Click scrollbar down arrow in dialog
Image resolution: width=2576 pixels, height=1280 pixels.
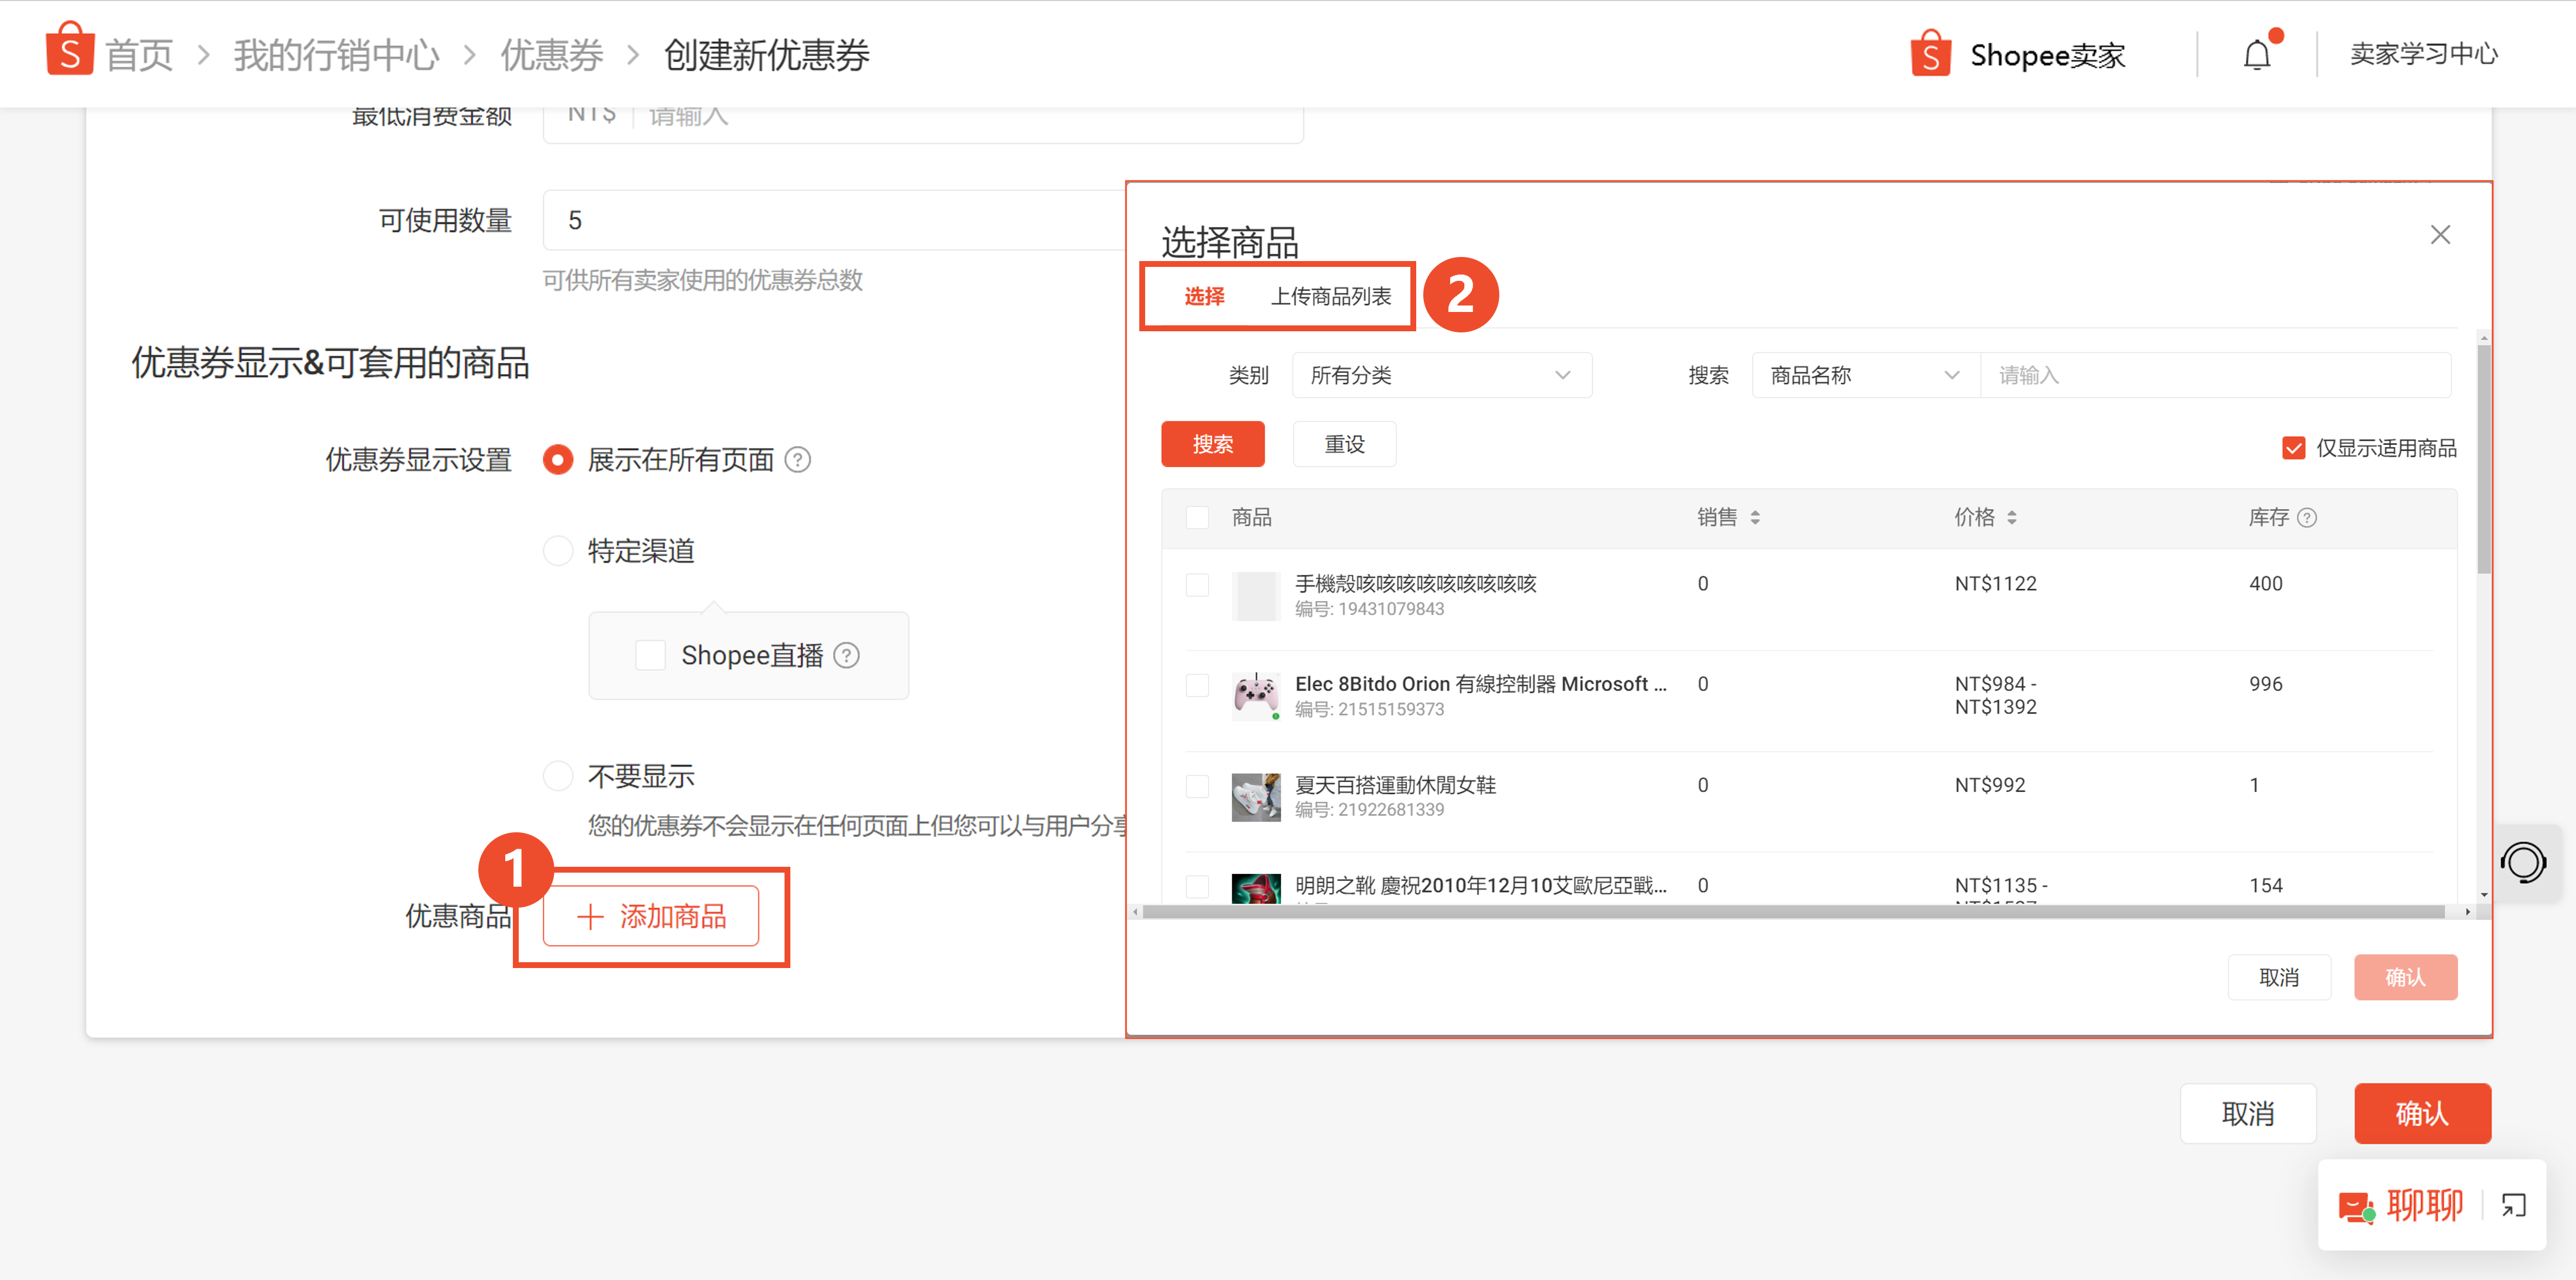click(x=2484, y=895)
